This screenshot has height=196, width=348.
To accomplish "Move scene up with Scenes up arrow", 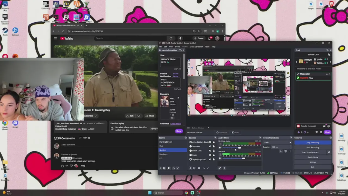I will 174,168.
